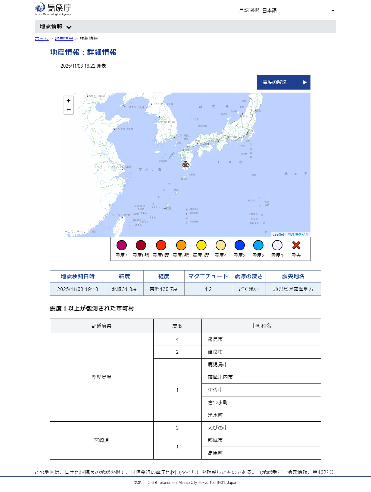
Task: Click the 震度5強 orange legend circle
Action: [x=181, y=245]
